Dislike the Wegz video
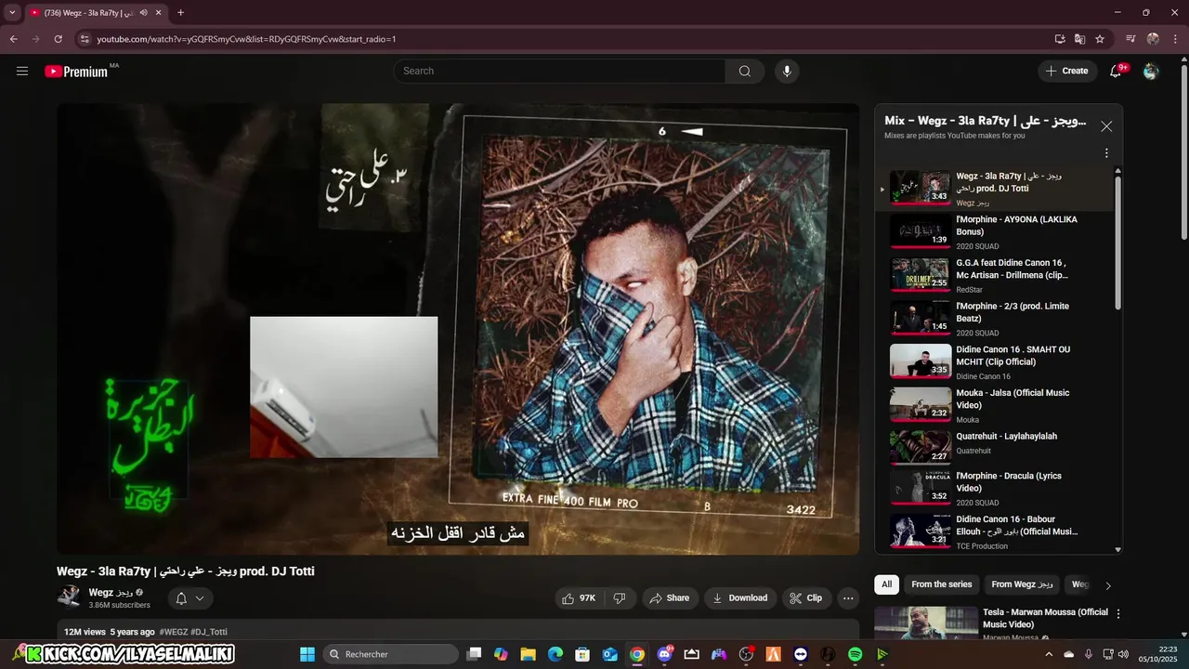Screen dimensions: 1189x669 click(x=620, y=598)
